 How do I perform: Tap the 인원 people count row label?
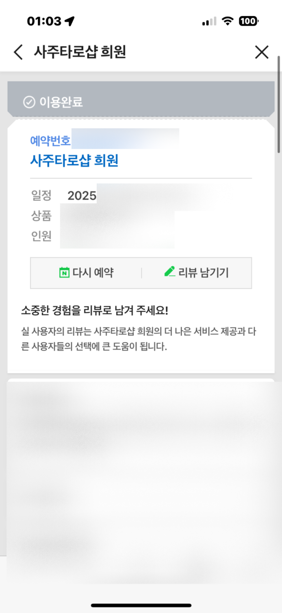(x=41, y=236)
